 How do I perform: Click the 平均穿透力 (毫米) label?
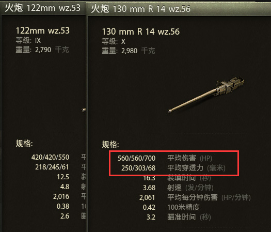[x=196, y=168]
